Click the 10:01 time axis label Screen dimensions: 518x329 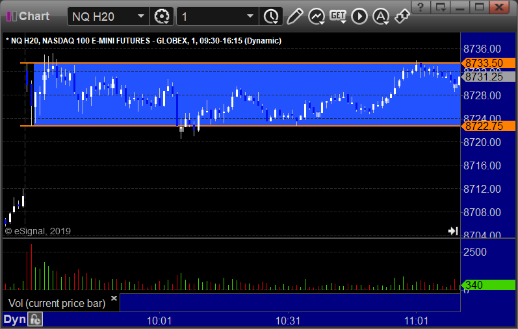click(159, 321)
